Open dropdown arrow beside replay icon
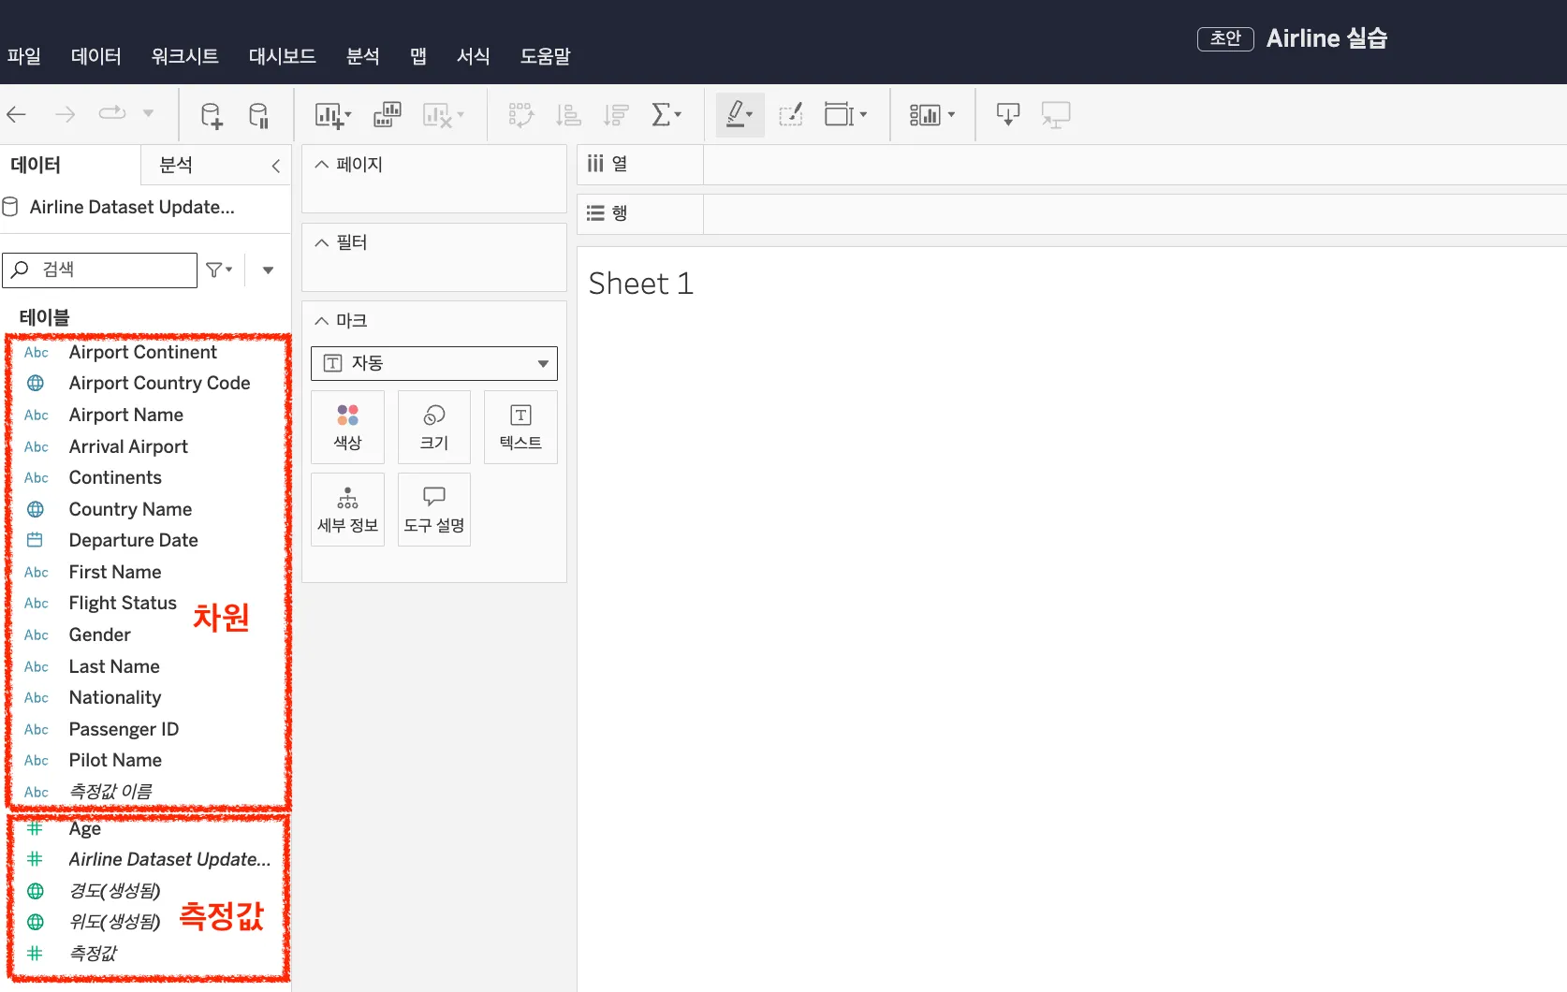 coord(148,113)
